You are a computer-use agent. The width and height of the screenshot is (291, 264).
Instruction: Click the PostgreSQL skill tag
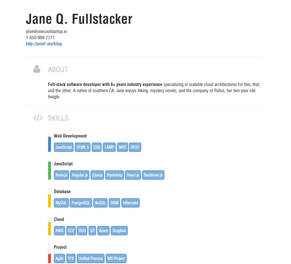tap(81, 203)
